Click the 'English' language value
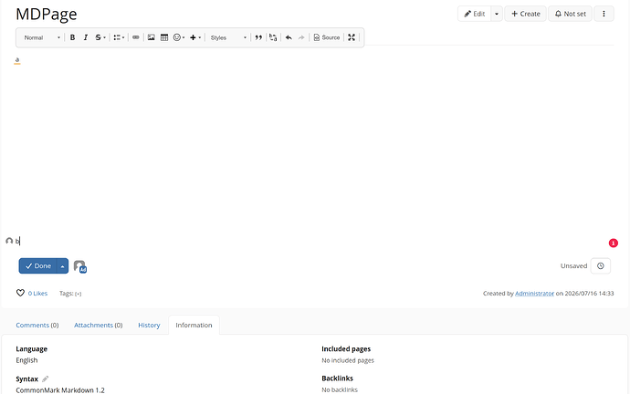The height and width of the screenshot is (394, 630). pos(26,360)
